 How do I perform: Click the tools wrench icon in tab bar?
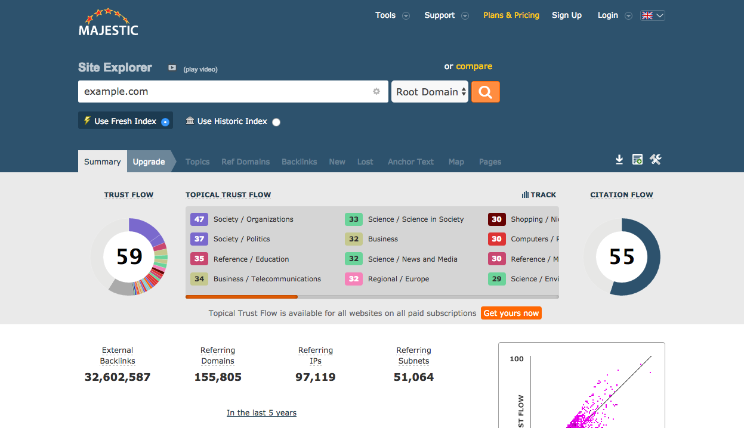[656, 159]
